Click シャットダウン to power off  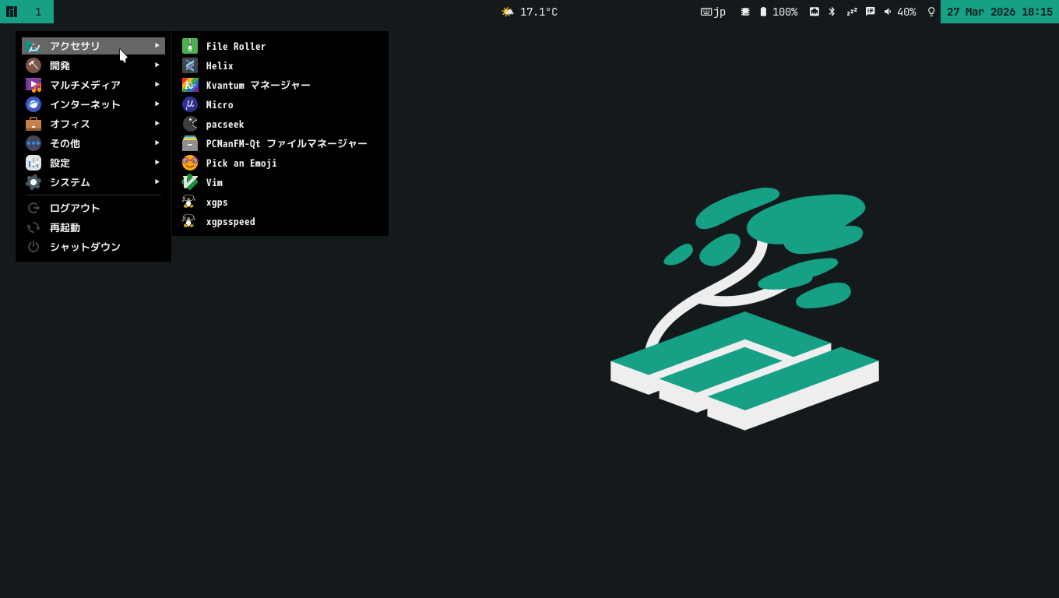click(x=84, y=247)
